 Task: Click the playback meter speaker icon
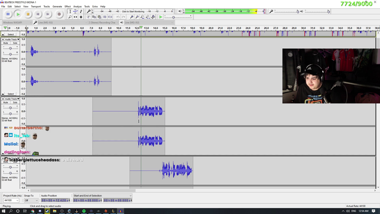click(x=179, y=11)
